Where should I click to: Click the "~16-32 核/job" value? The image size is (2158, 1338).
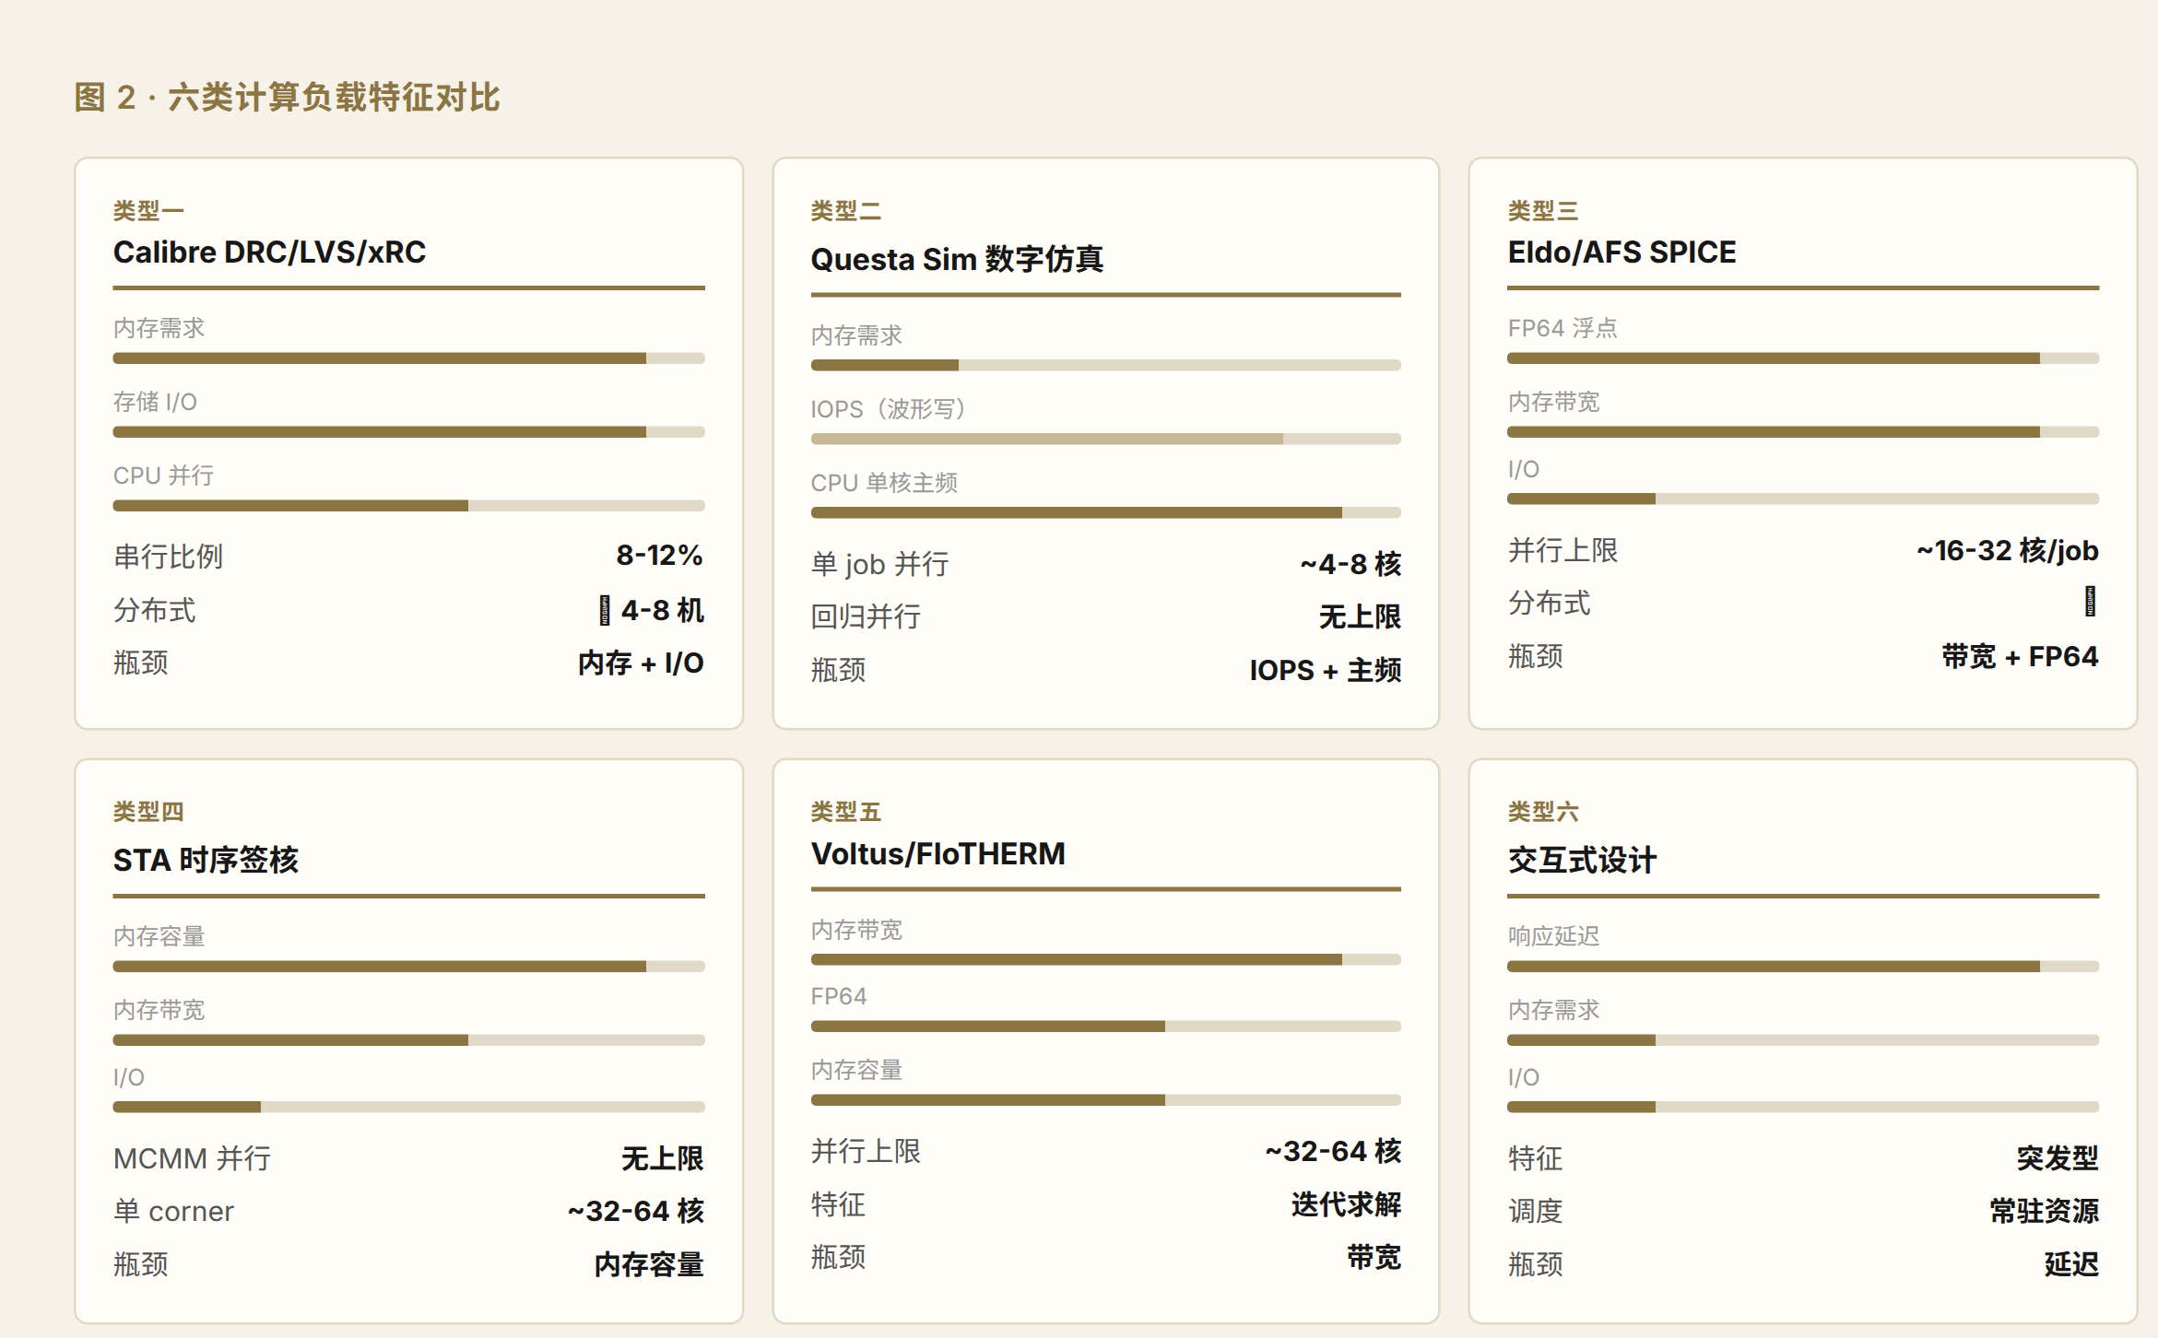click(2007, 550)
